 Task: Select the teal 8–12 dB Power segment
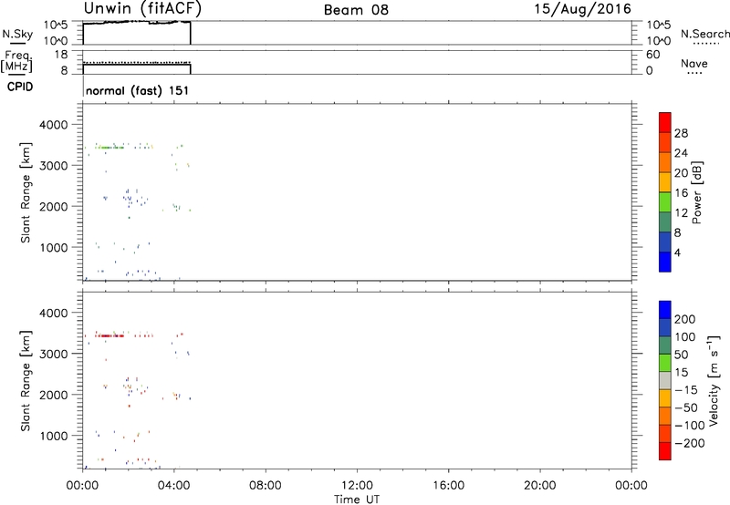(665, 222)
